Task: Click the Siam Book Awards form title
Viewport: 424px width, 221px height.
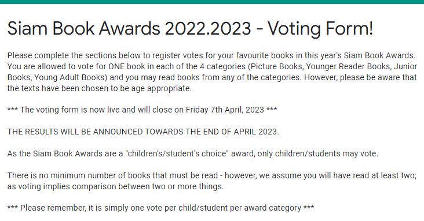Action: 190,28
